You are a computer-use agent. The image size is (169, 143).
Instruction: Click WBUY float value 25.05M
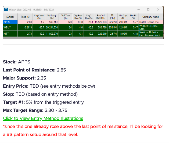112,27
